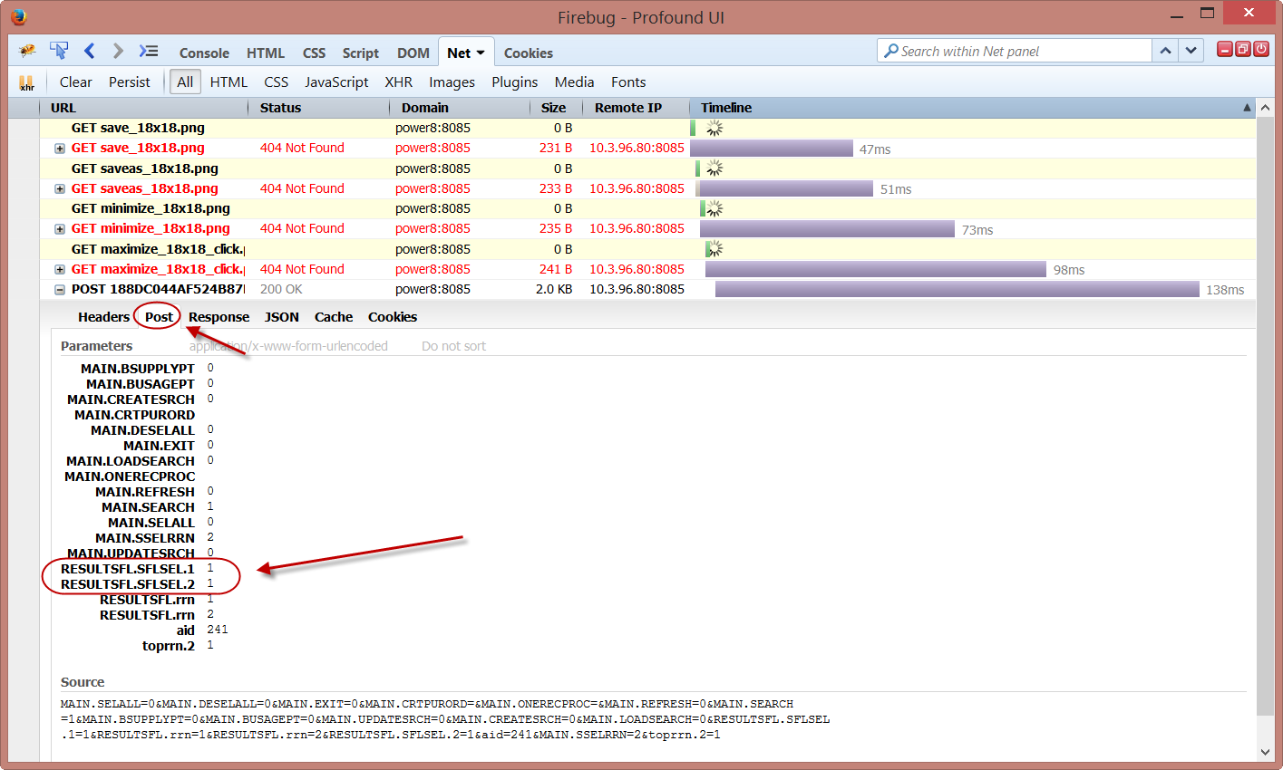Image resolution: width=1283 pixels, height=770 pixels.
Task: Go back using the blue left arrow
Action: [89, 51]
